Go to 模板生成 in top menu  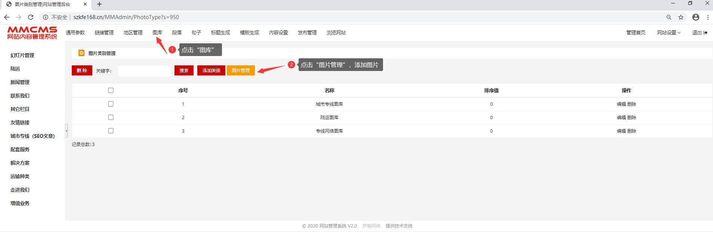coord(249,33)
